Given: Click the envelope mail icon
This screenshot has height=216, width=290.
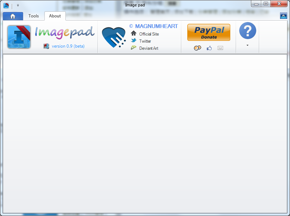Looking at the screenshot, I should pos(220,48).
